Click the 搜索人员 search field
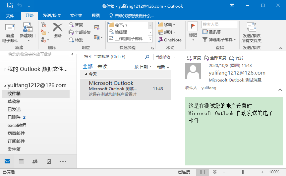286x176 pixels. pos(220,25)
